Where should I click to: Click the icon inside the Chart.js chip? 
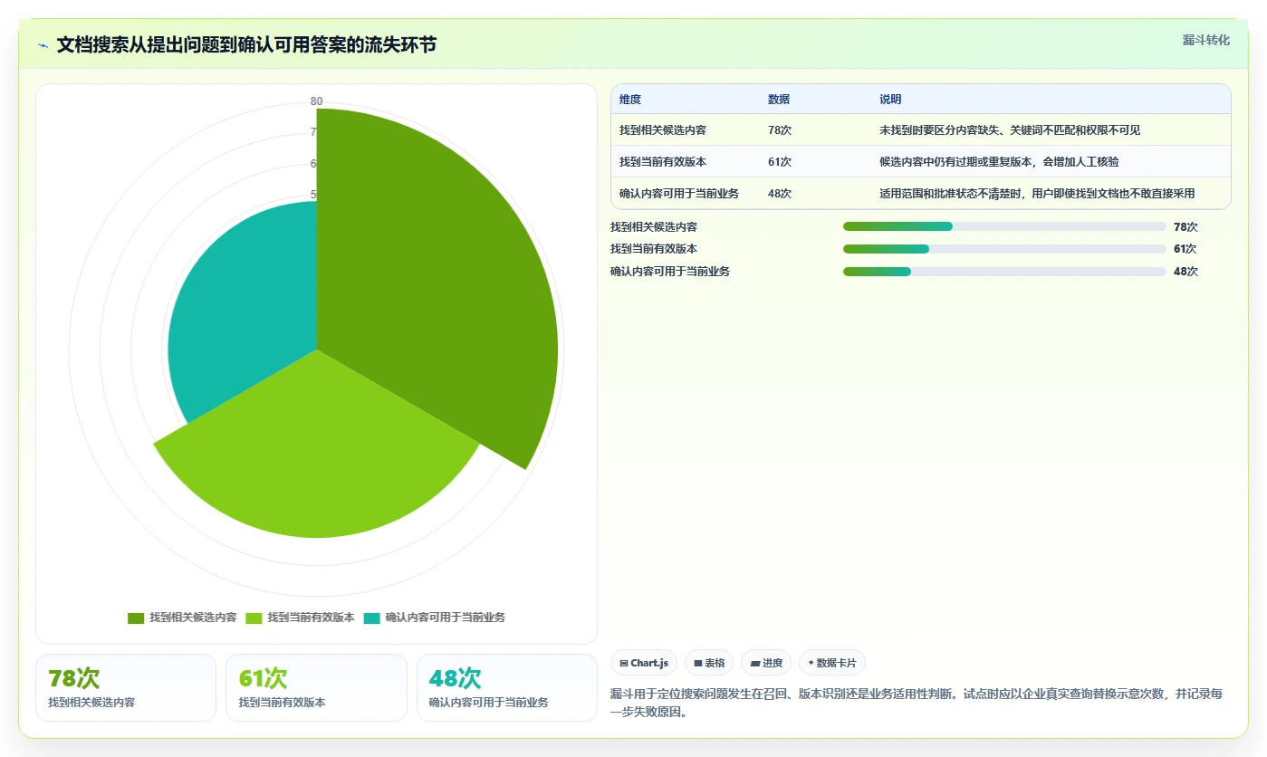click(x=624, y=664)
